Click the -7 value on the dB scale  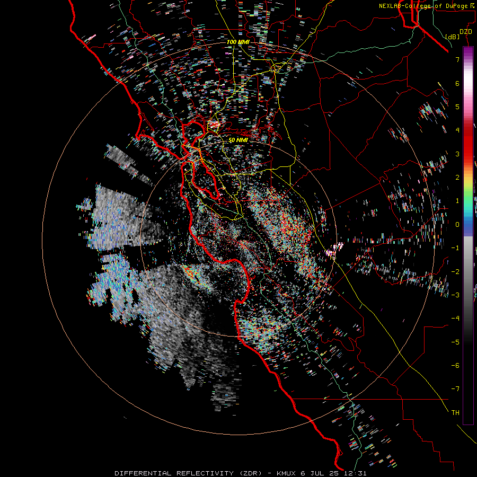[x=455, y=389]
